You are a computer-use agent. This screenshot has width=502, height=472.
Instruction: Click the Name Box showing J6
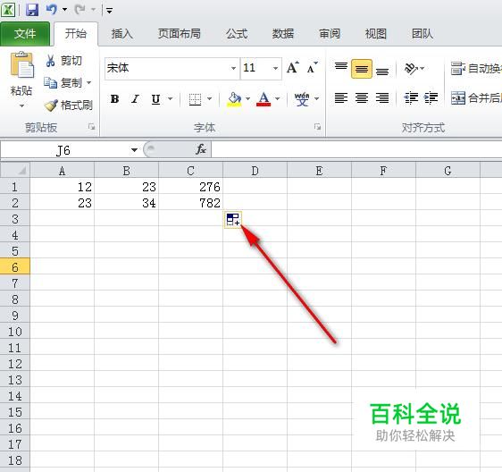pos(64,150)
